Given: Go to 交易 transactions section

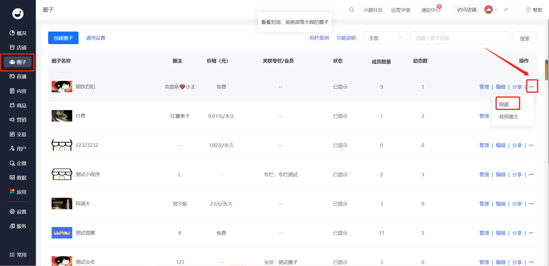Looking at the screenshot, I should 18,134.
